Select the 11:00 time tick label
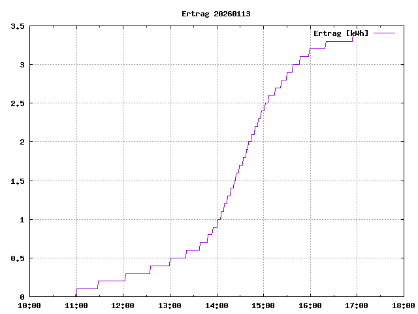This screenshot has width=418, height=314. click(76, 305)
